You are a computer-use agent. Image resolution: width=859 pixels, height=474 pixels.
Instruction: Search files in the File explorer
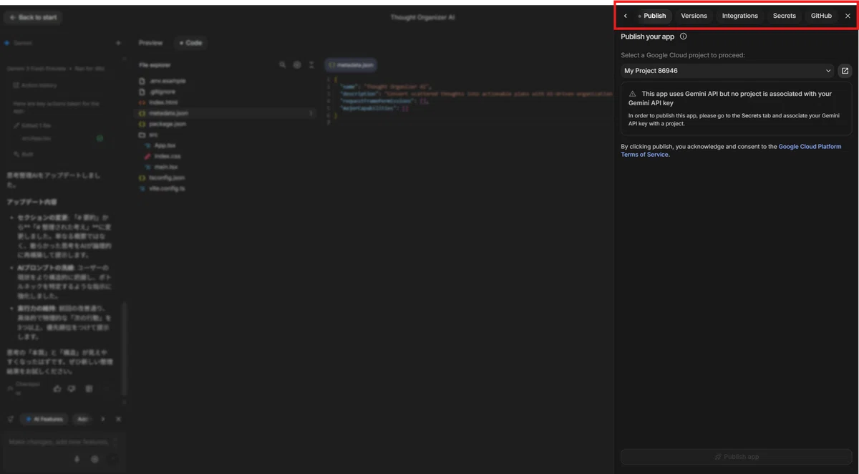(283, 65)
